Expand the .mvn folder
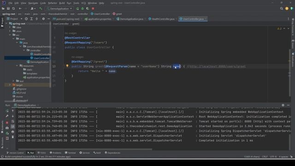This screenshot has height=166, width=295. tap(10, 31)
